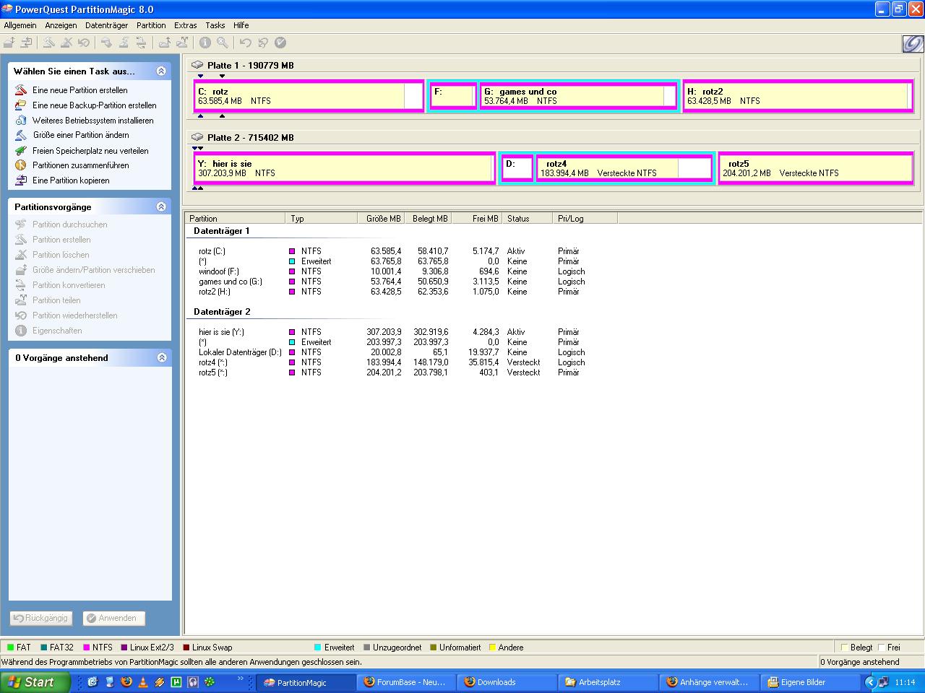The width and height of the screenshot is (925, 693).
Task: Select the rotz5 hidden NTFS partition block
Action: (816, 168)
